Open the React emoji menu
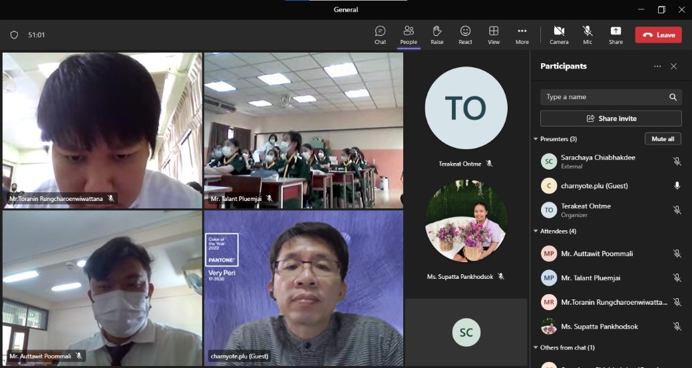The image size is (692, 368). pos(465,35)
